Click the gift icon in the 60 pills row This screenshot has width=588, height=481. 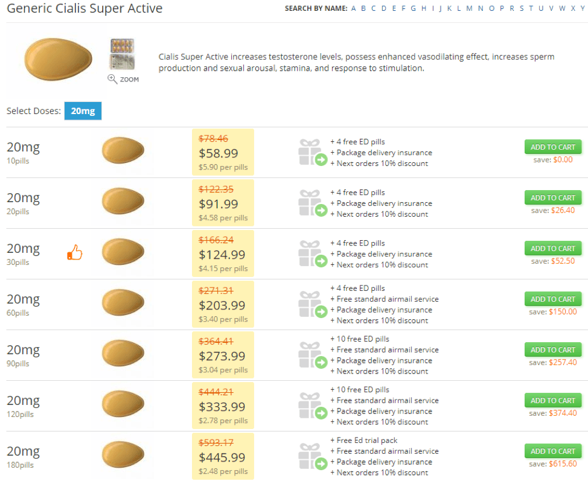point(313,304)
